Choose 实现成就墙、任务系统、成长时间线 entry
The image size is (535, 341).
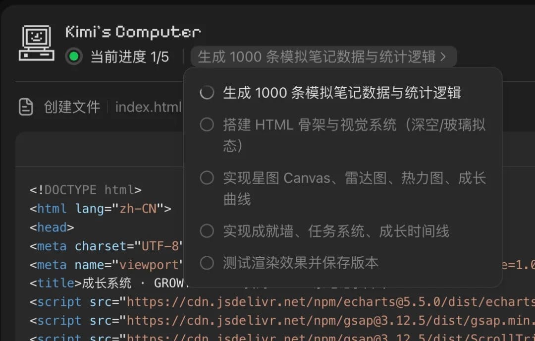[336, 231]
